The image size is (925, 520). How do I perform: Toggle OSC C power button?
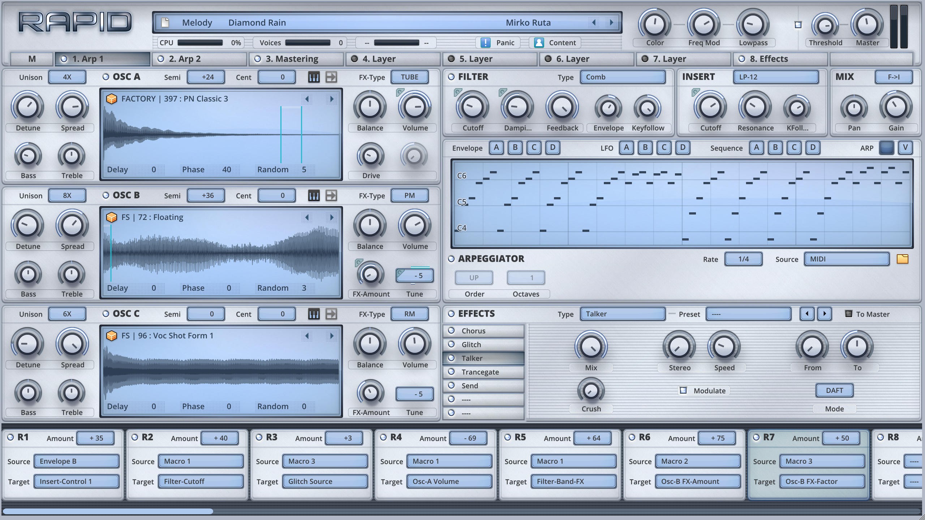(x=106, y=313)
